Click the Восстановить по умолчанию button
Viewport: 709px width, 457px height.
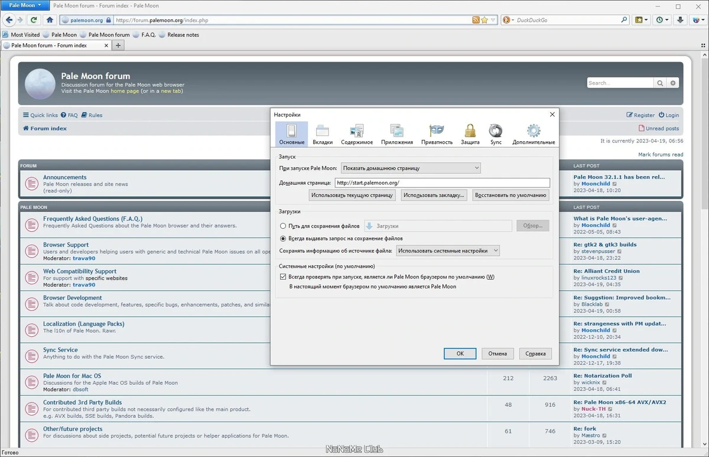511,195
